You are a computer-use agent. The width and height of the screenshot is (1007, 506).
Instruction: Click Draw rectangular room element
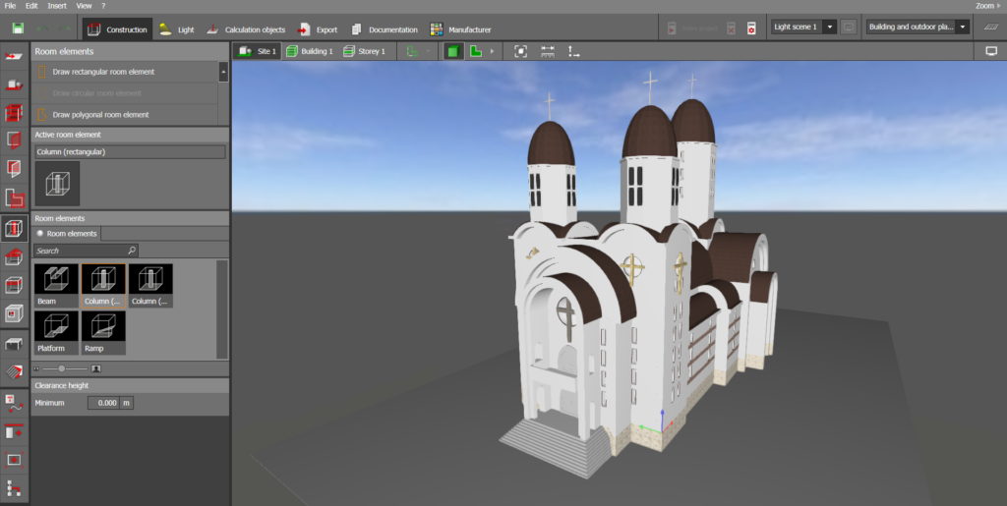(103, 72)
